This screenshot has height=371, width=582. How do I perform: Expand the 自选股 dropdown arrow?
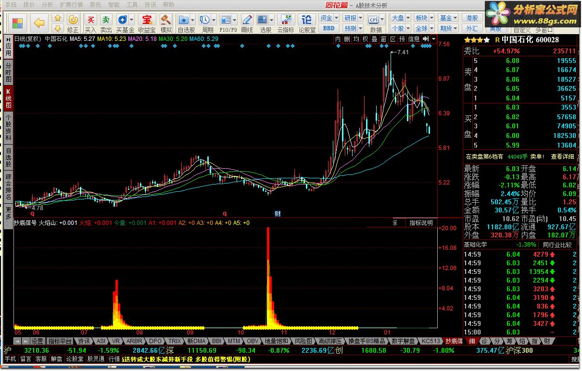[192, 20]
